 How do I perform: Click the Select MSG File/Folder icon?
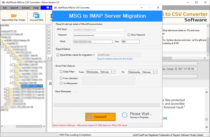(13, 15)
